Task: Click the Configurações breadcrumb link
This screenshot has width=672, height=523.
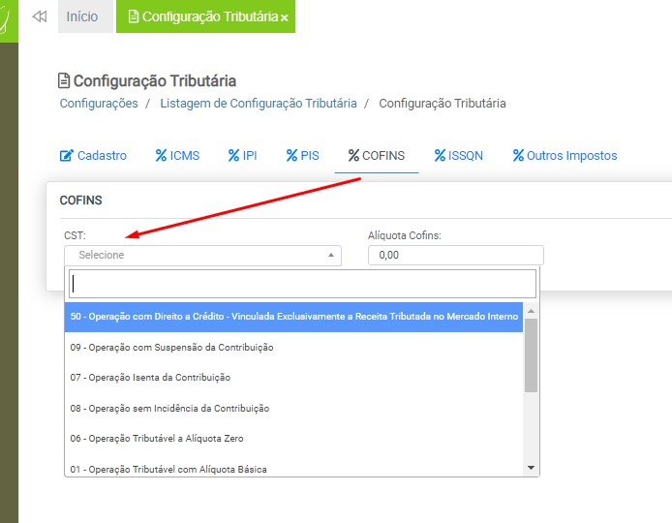Action: pyautogui.click(x=99, y=104)
